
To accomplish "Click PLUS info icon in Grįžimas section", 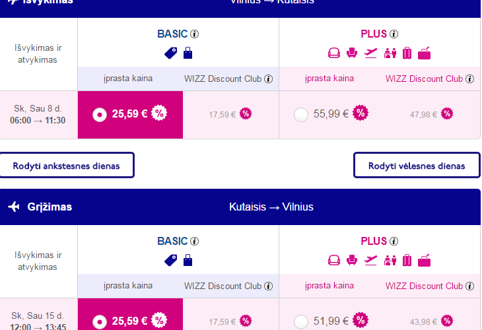I will [x=394, y=242].
